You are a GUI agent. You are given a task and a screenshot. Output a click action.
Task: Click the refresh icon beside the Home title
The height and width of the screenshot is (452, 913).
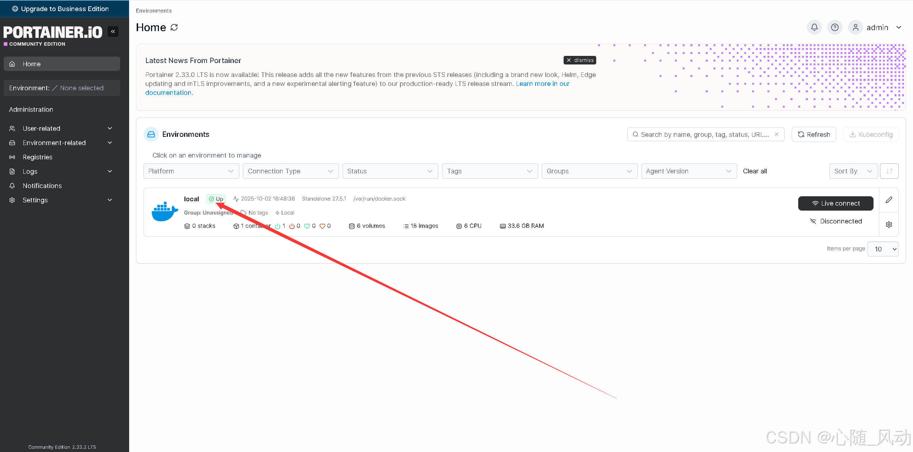(x=174, y=27)
